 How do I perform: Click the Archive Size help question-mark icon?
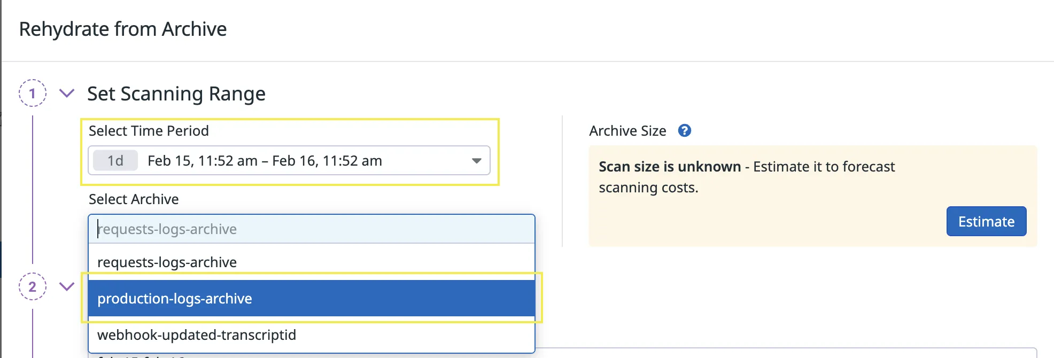[684, 130]
